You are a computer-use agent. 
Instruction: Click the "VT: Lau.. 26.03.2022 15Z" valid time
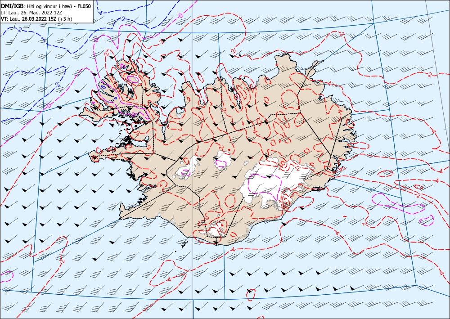pyautogui.click(x=29, y=19)
